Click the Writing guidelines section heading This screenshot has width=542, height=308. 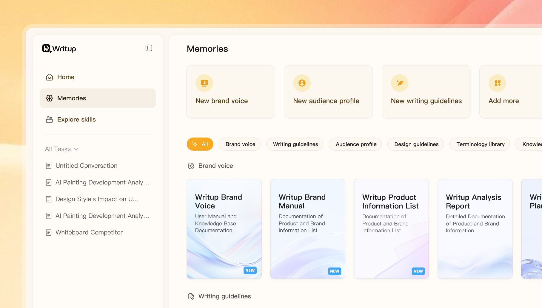coord(225,296)
